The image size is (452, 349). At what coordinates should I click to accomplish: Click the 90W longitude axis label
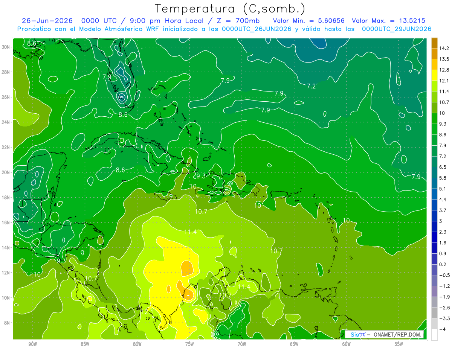tap(33, 344)
